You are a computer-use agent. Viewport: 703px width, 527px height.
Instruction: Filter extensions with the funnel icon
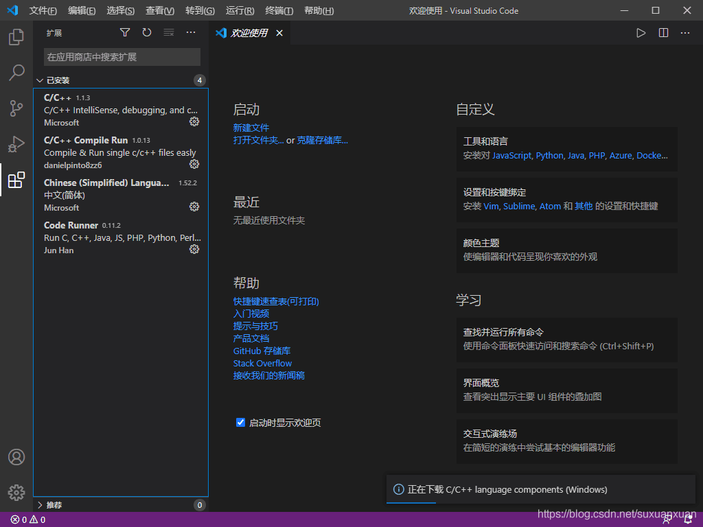[x=125, y=32]
